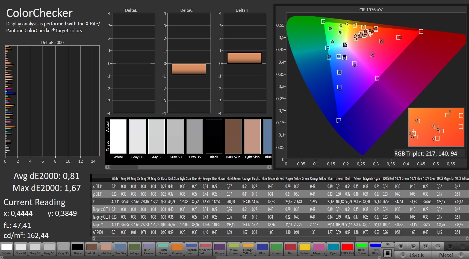
Task: Click the refresh arrows icon
Action: 450,246
